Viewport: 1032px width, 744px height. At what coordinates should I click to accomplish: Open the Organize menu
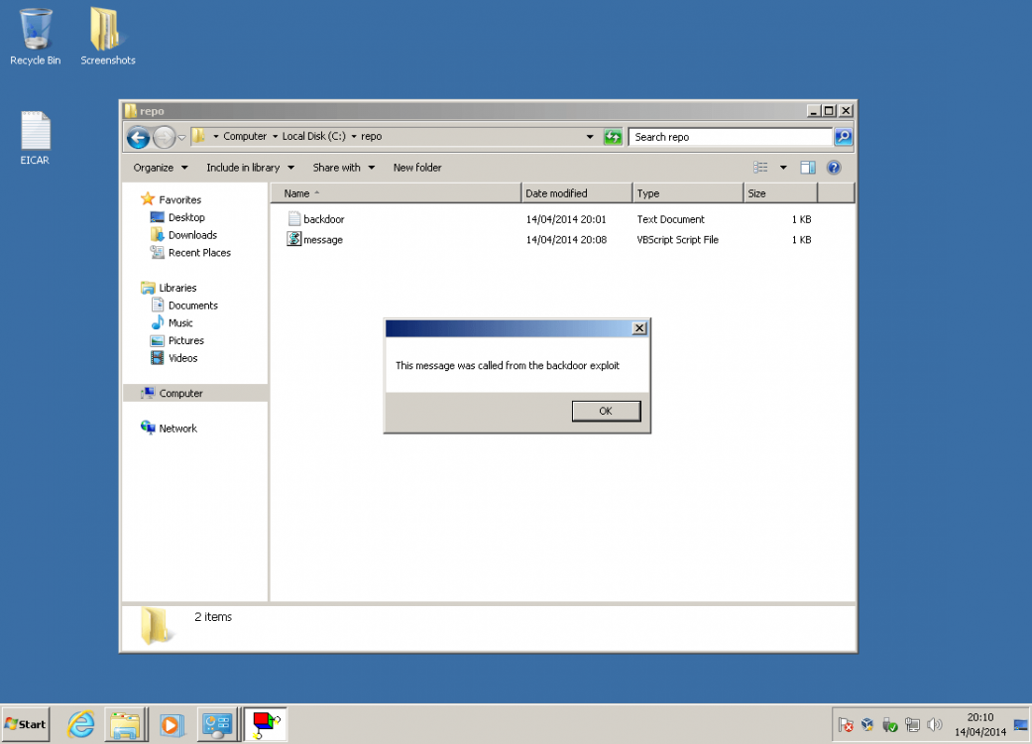(x=161, y=168)
